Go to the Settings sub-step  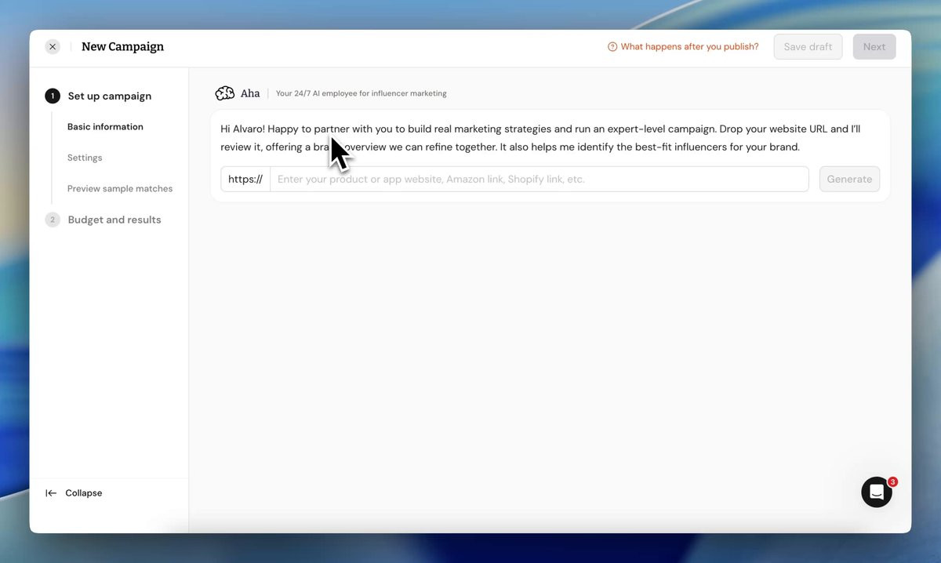tap(85, 158)
